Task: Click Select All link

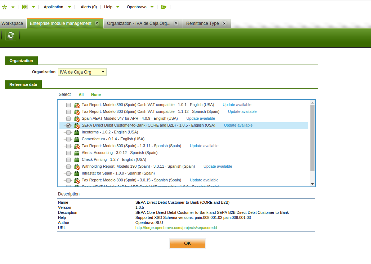Action: tap(81, 94)
